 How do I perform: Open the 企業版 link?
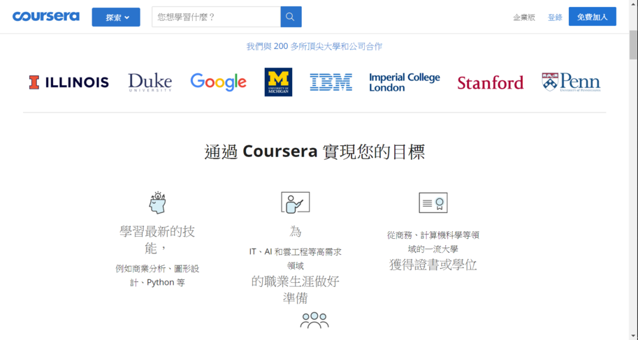[524, 17]
